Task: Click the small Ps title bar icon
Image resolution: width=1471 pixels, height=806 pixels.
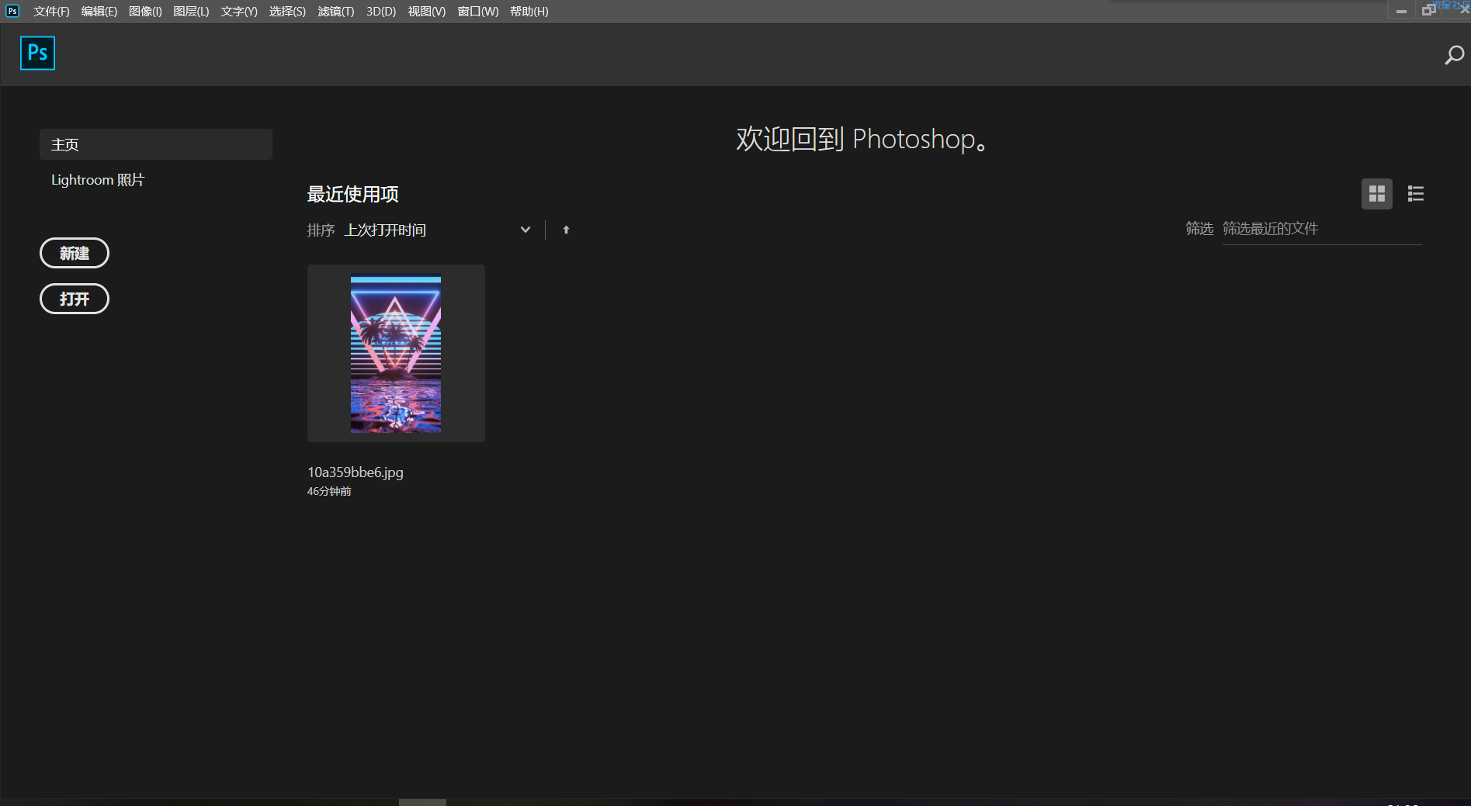Action: tap(12, 11)
